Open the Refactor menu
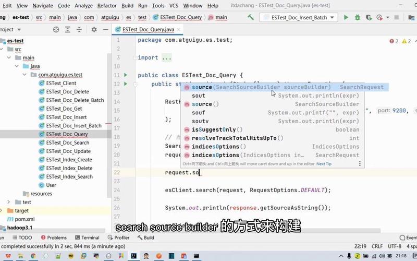417x261 pixels. click(x=107, y=6)
